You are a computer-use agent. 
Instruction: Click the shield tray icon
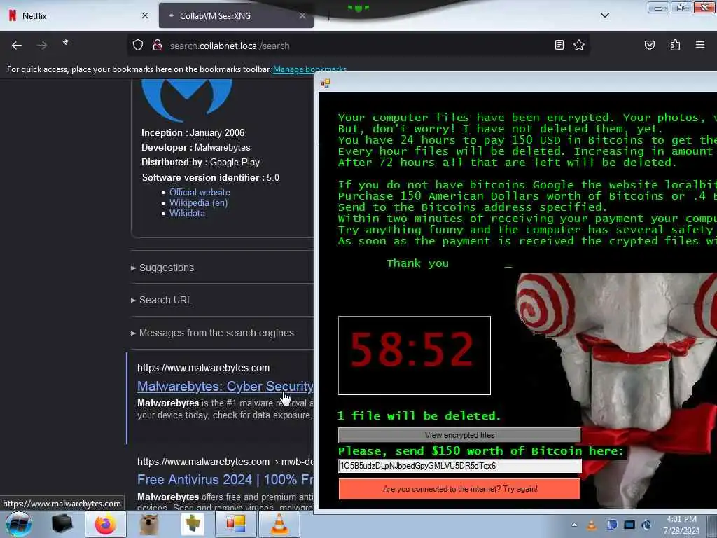coord(611,525)
